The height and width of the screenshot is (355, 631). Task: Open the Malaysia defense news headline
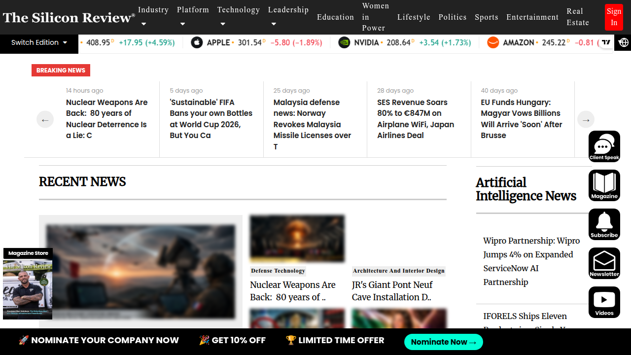click(313, 124)
